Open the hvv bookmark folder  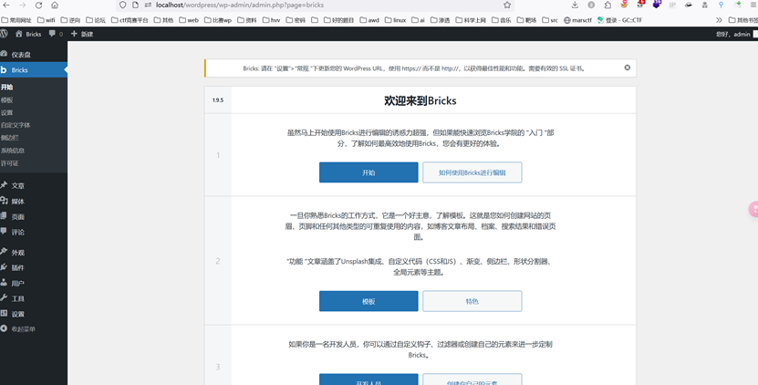pyautogui.click(x=271, y=20)
